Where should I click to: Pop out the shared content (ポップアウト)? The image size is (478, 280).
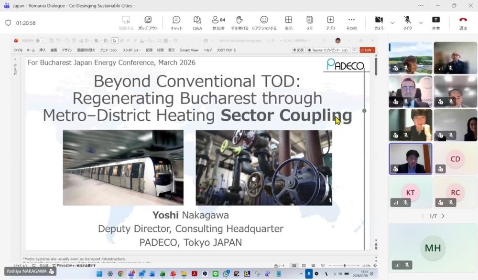coord(148,22)
